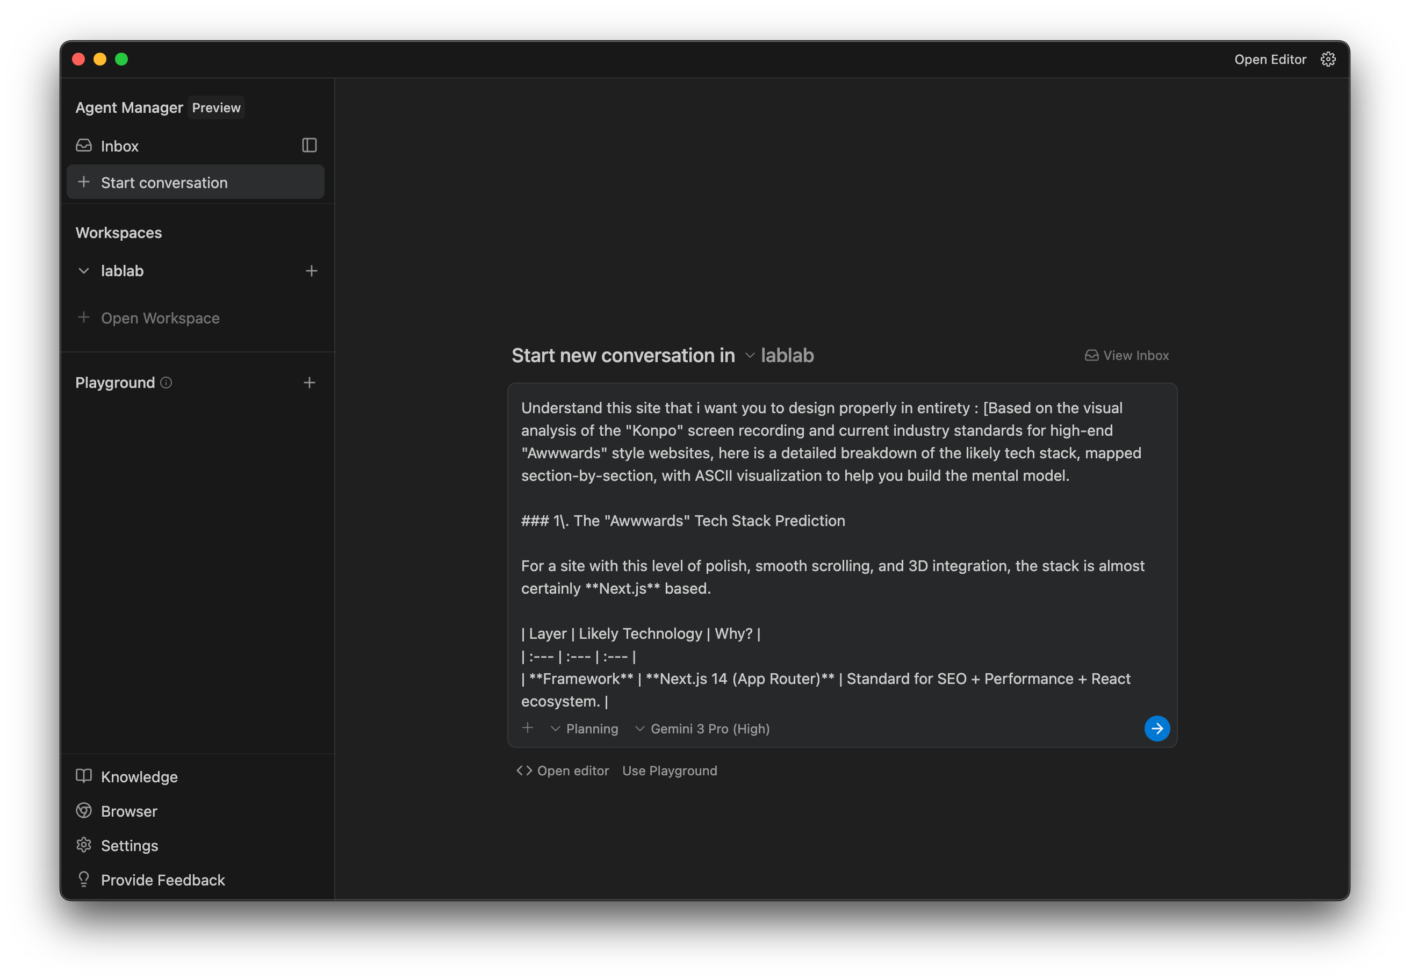Go to Inbox in the sidebar

(120, 146)
